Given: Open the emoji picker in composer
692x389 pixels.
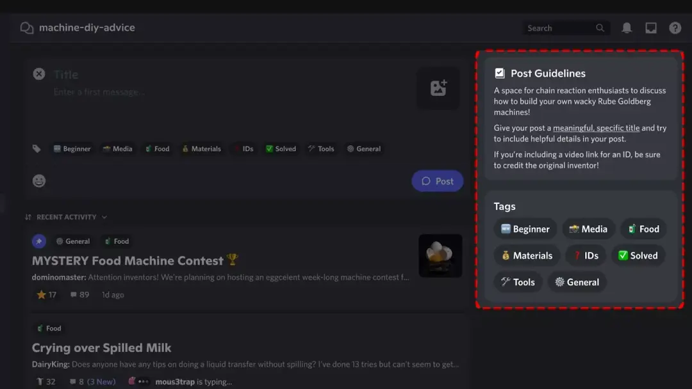Looking at the screenshot, I should (x=39, y=181).
